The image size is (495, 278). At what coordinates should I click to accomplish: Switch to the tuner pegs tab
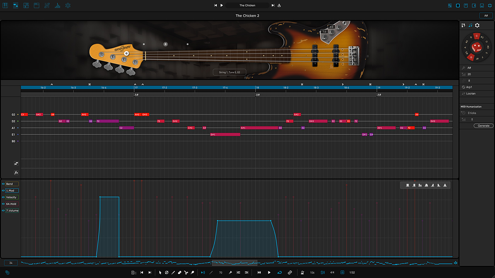click(x=464, y=25)
